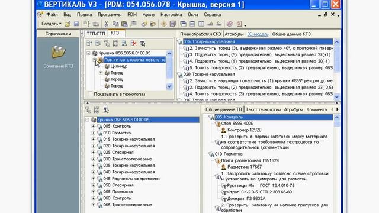Open the Архив menu
379x213 pixels.
point(149,14)
